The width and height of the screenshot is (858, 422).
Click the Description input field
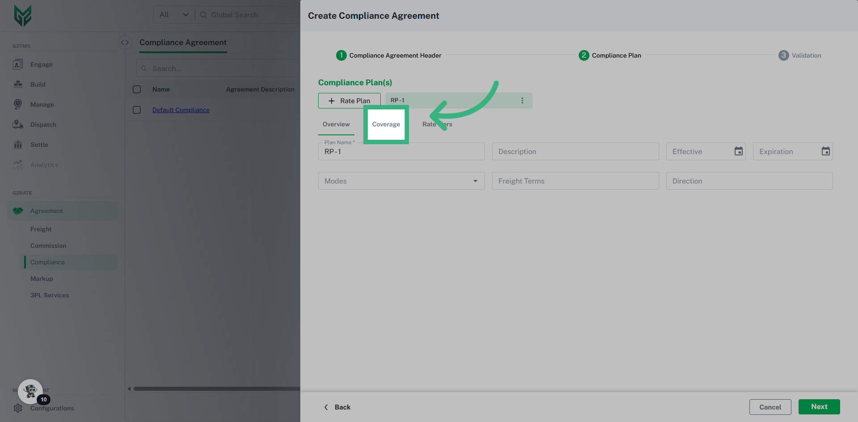(575, 151)
